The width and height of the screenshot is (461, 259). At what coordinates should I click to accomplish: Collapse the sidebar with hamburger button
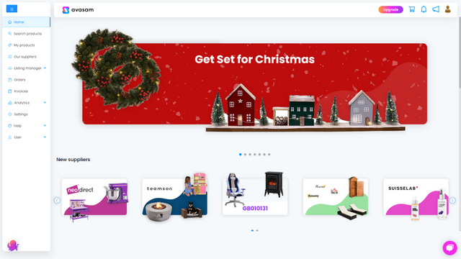12,9
